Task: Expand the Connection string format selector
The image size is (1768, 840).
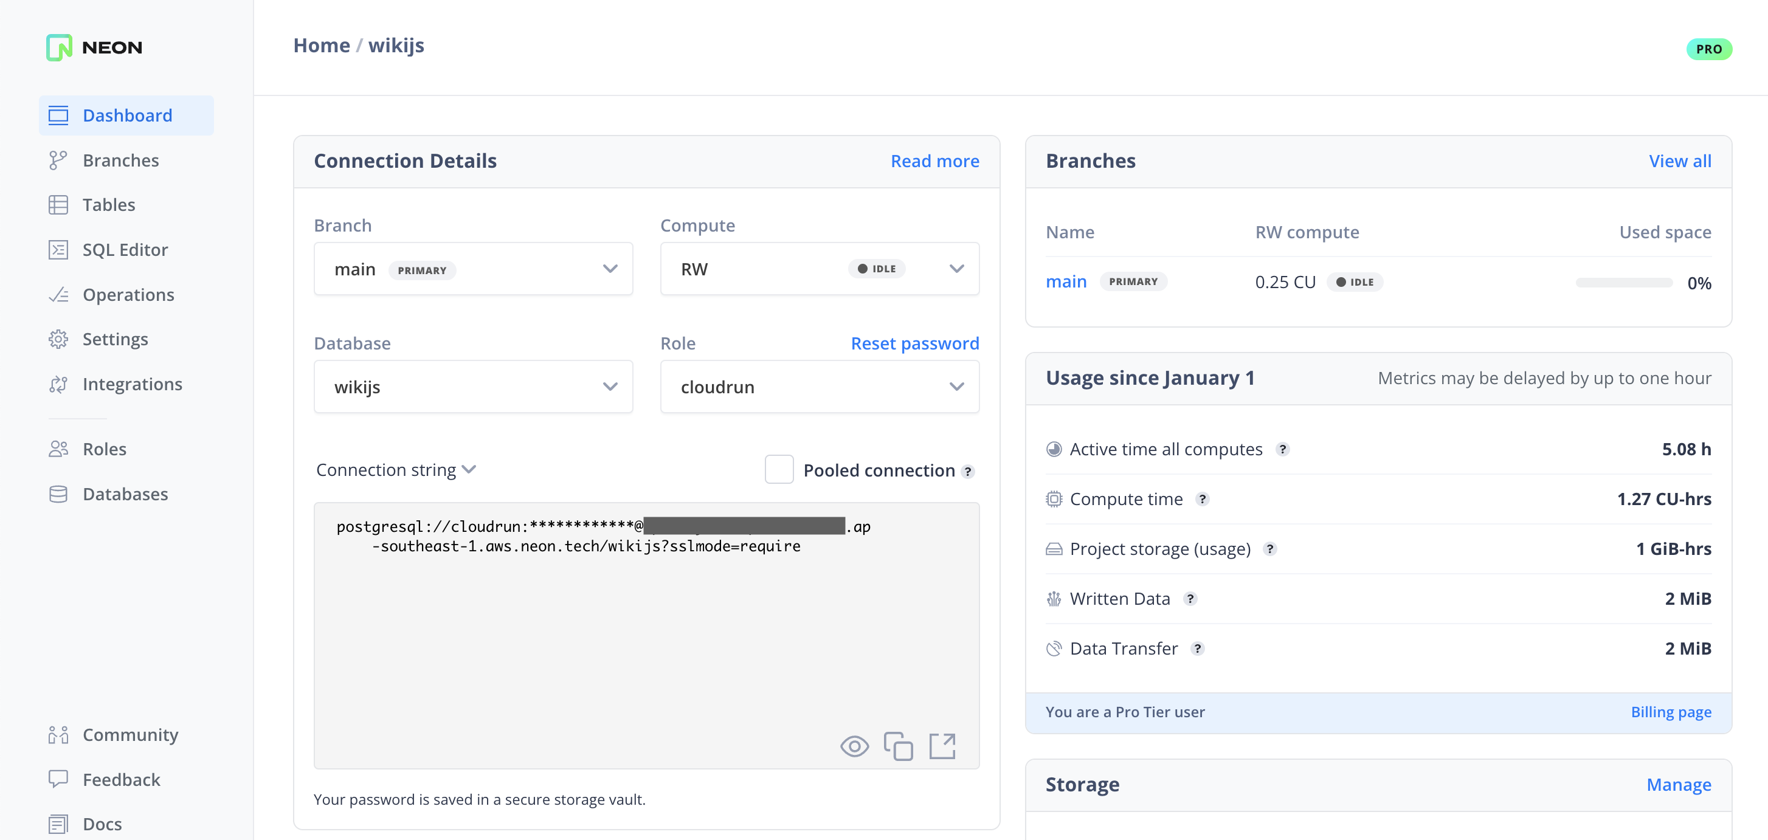Action: tap(396, 470)
